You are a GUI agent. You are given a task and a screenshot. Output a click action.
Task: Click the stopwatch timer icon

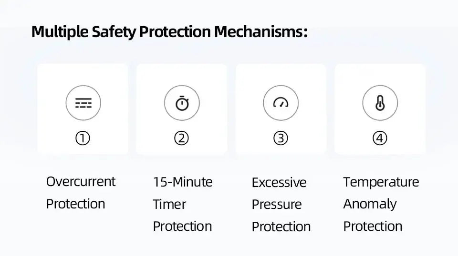pos(182,103)
